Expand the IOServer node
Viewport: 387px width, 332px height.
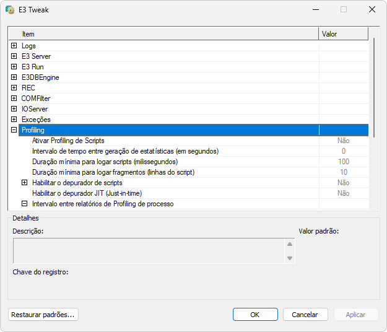point(14,109)
